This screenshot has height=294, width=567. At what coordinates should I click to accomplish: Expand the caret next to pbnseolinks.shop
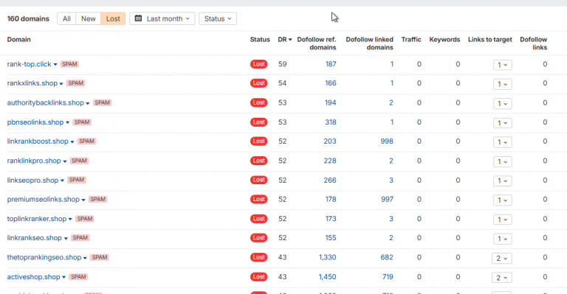[x=67, y=122]
